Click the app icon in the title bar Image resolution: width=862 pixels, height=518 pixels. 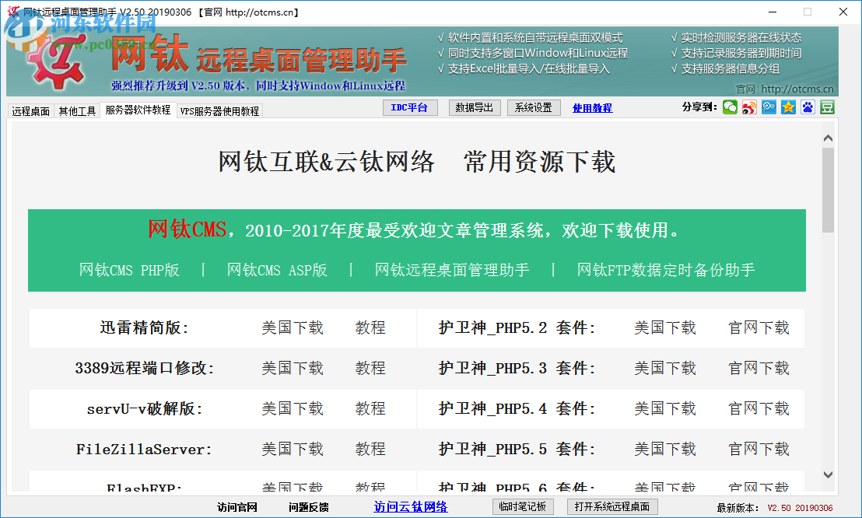click(11, 12)
